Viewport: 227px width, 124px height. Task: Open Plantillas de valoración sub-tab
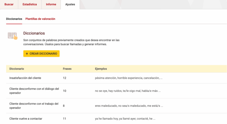point(40,19)
